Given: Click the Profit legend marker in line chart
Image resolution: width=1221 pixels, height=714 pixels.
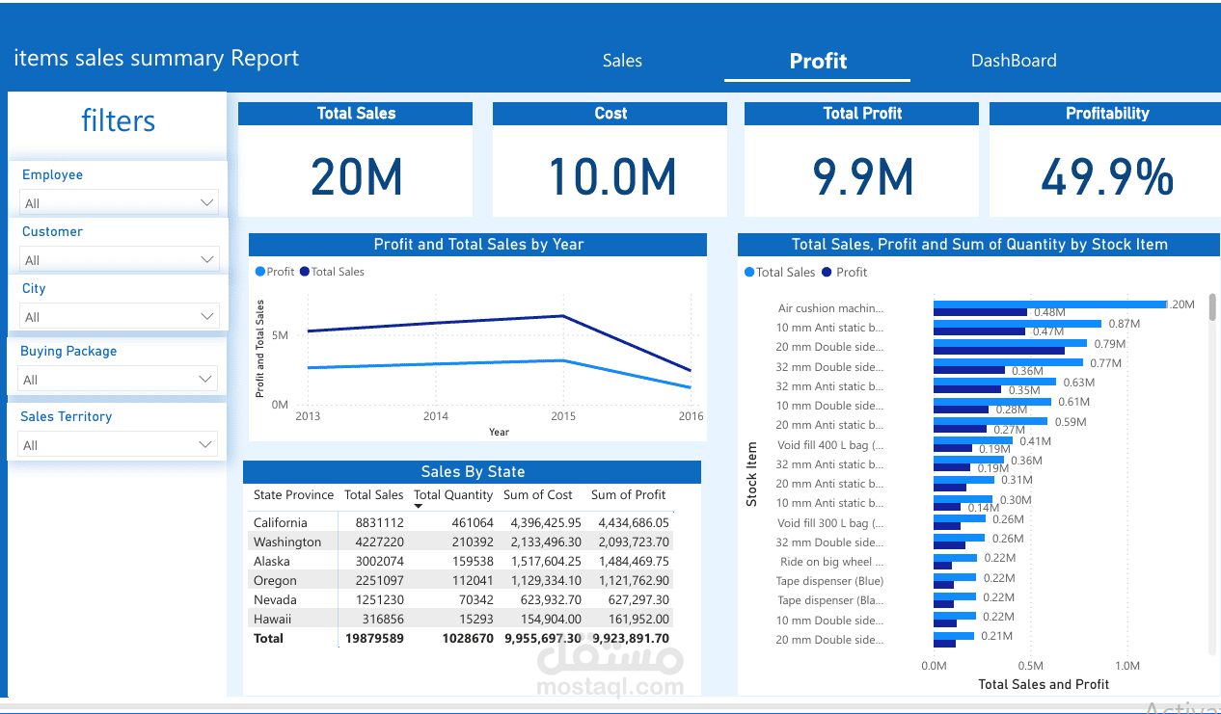Looking at the screenshot, I should [x=259, y=272].
